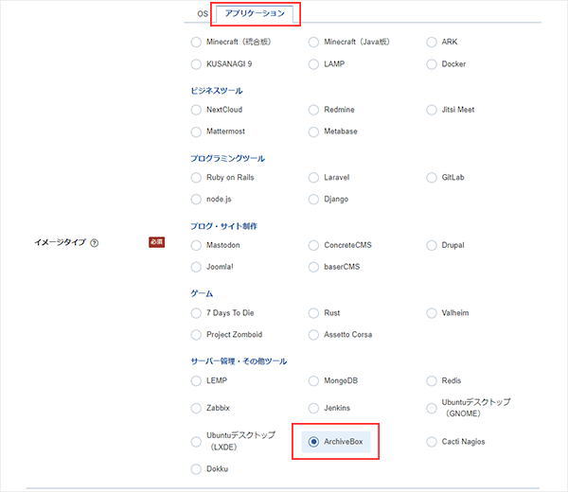The image size is (568, 492).
Task: Choose Project Zomboid game image
Action: 196,335
